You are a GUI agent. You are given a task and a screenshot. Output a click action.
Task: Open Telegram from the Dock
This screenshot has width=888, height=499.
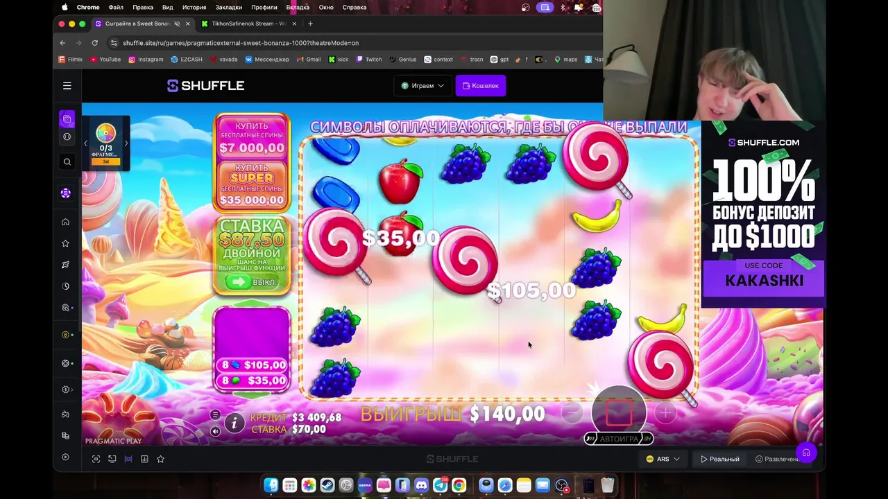tap(440, 485)
